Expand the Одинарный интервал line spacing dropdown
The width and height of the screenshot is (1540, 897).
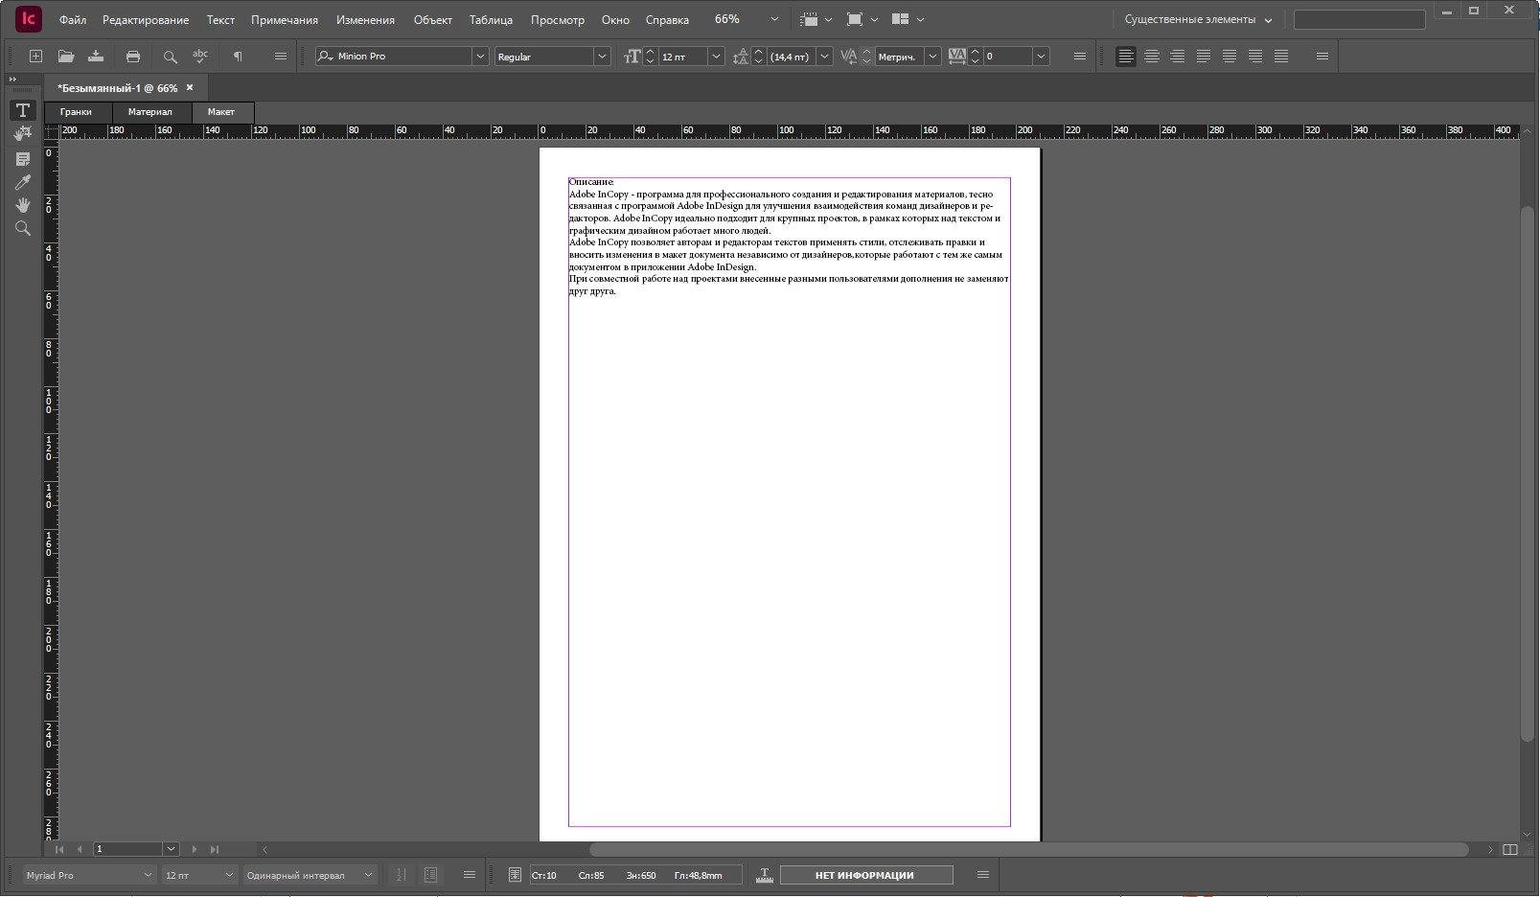(368, 875)
